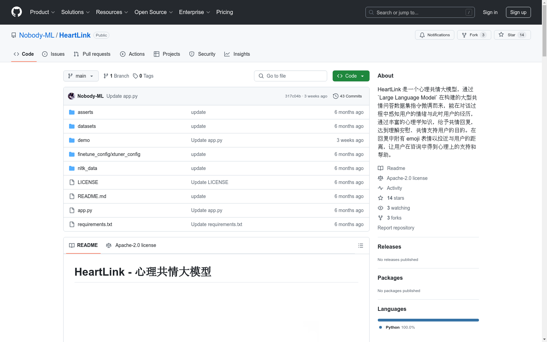The width and height of the screenshot is (547, 342).
Task: Click the Python 100.0% language bar
Action: pyautogui.click(x=428, y=320)
